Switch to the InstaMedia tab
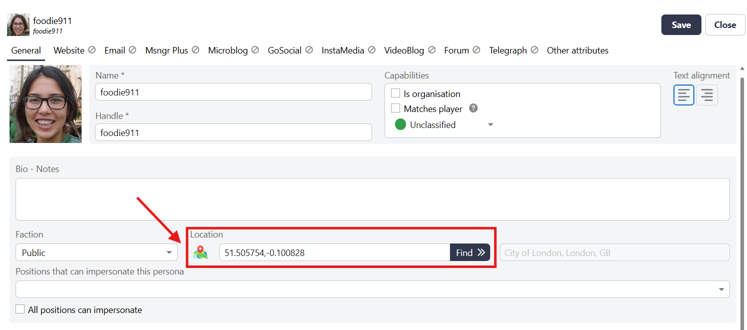 click(x=343, y=50)
